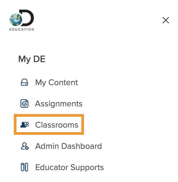Image resolution: width=178 pixels, height=182 pixels.
Task: Open Educator Supports section
Action: click(x=62, y=167)
